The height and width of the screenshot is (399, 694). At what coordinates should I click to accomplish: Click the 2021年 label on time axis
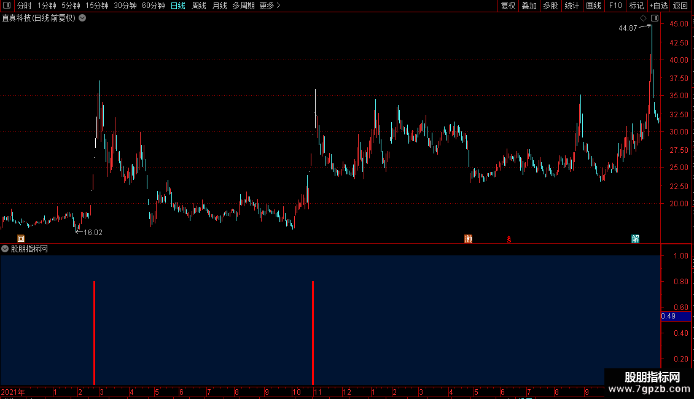pyautogui.click(x=13, y=392)
